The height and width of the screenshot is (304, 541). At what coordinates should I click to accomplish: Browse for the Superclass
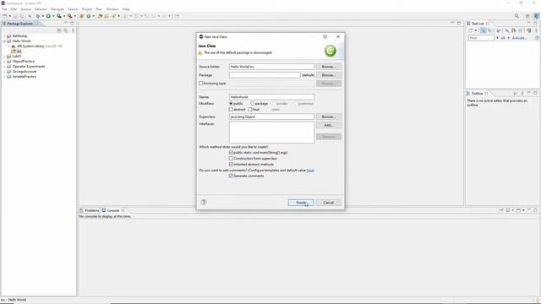coord(329,117)
